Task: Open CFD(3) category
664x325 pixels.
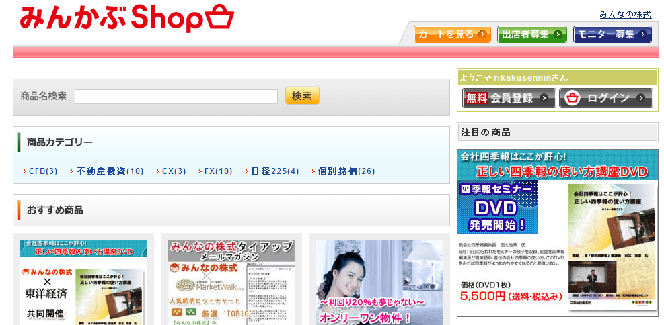Action: 43,171
